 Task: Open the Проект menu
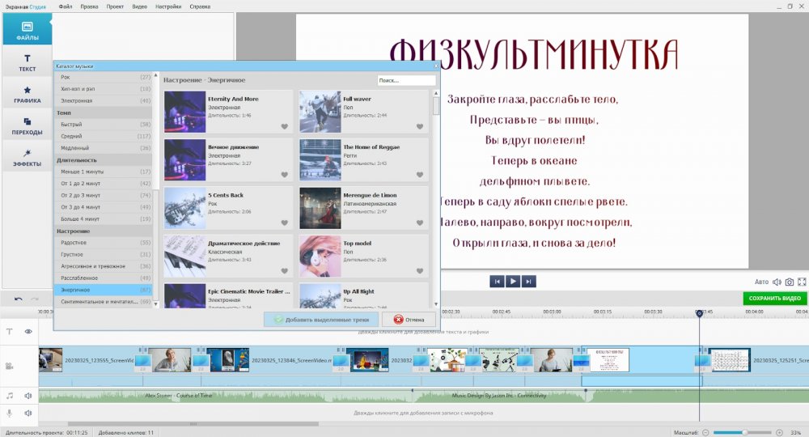click(x=113, y=6)
